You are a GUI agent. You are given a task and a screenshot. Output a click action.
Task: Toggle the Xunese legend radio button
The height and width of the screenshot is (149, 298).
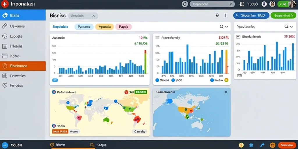click(157, 80)
